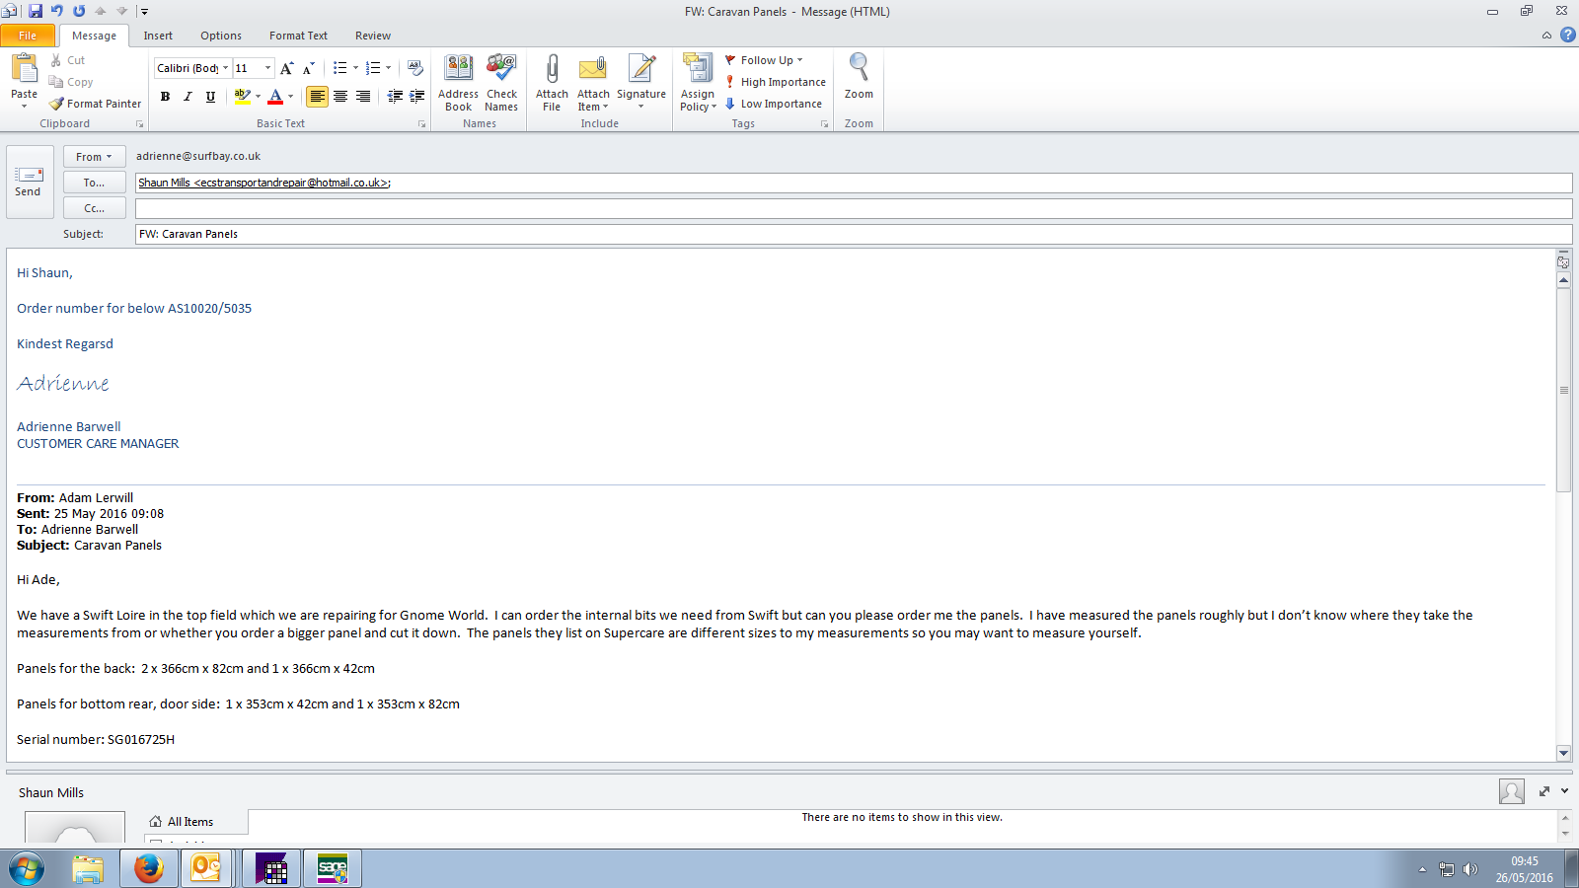The image size is (1579, 888).
Task: Open the Zoom dialog
Action: (859, 77)
